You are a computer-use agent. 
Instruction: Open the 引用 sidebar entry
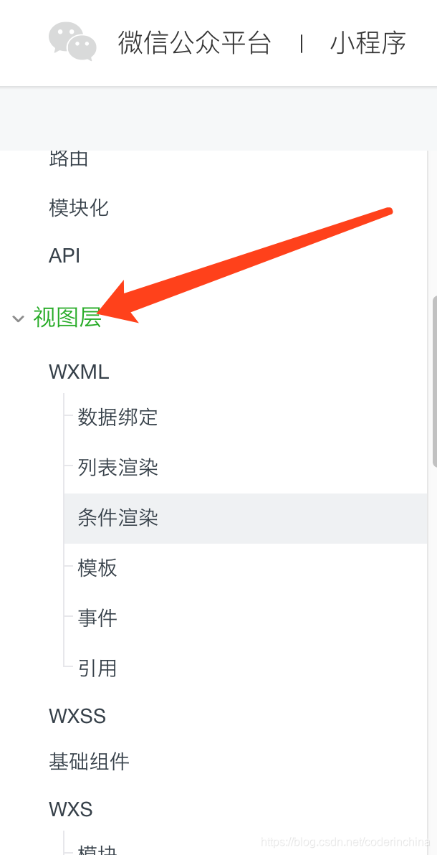coord(97,669)
